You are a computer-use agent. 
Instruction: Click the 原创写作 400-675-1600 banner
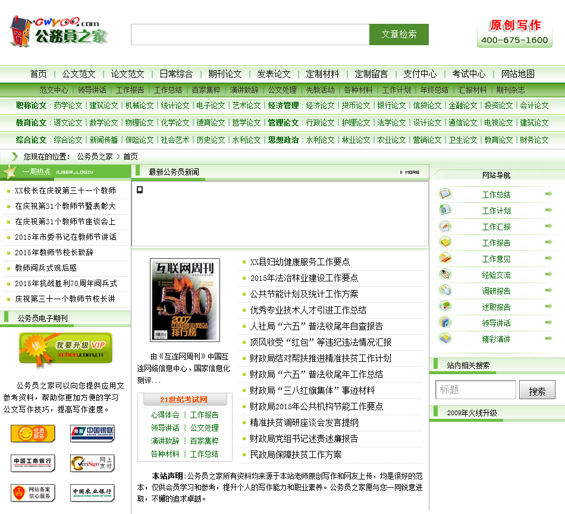(x=514, y=33)
